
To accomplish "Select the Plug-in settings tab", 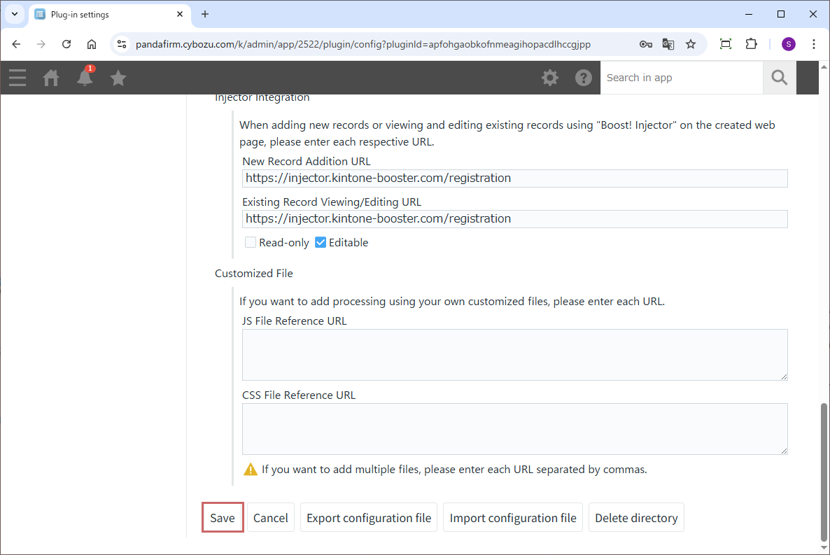I will click(x=105, y=14).
